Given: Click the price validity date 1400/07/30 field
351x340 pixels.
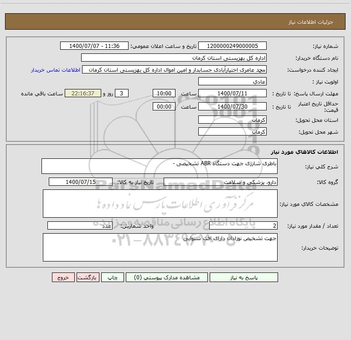Looking at the screenshot, I should pos(232,106).
